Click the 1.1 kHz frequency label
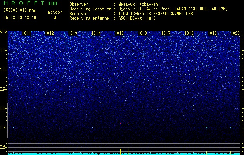Image resolution: width=244 pixels, height=155 pixels. click(x=3, y=50)
